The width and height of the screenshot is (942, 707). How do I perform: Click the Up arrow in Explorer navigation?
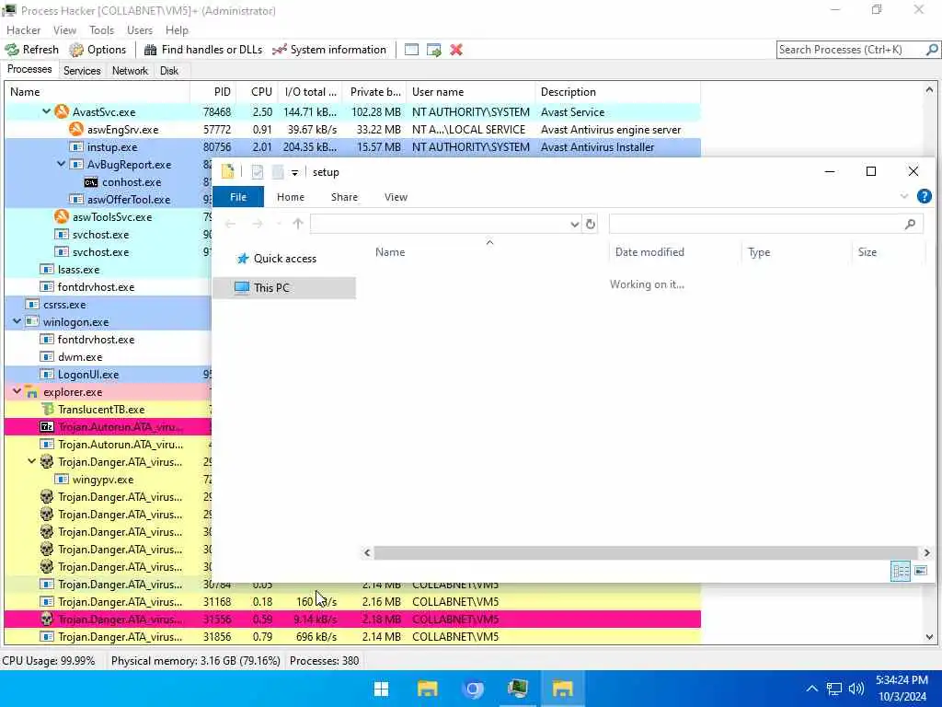tap(298, 225)
